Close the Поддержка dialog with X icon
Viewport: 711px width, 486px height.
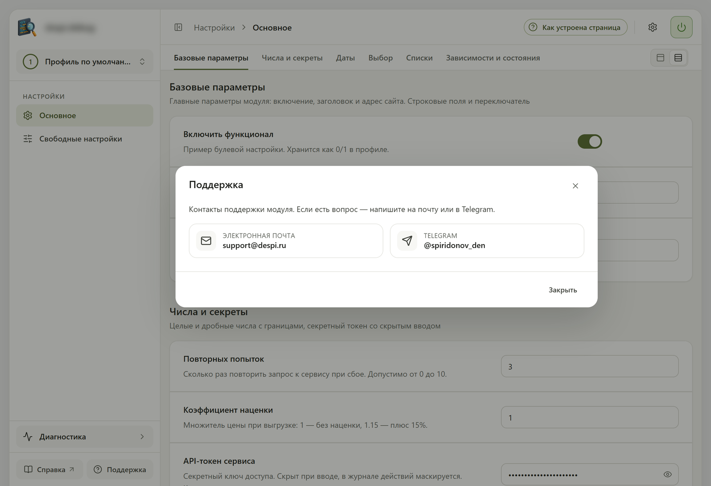575,186
